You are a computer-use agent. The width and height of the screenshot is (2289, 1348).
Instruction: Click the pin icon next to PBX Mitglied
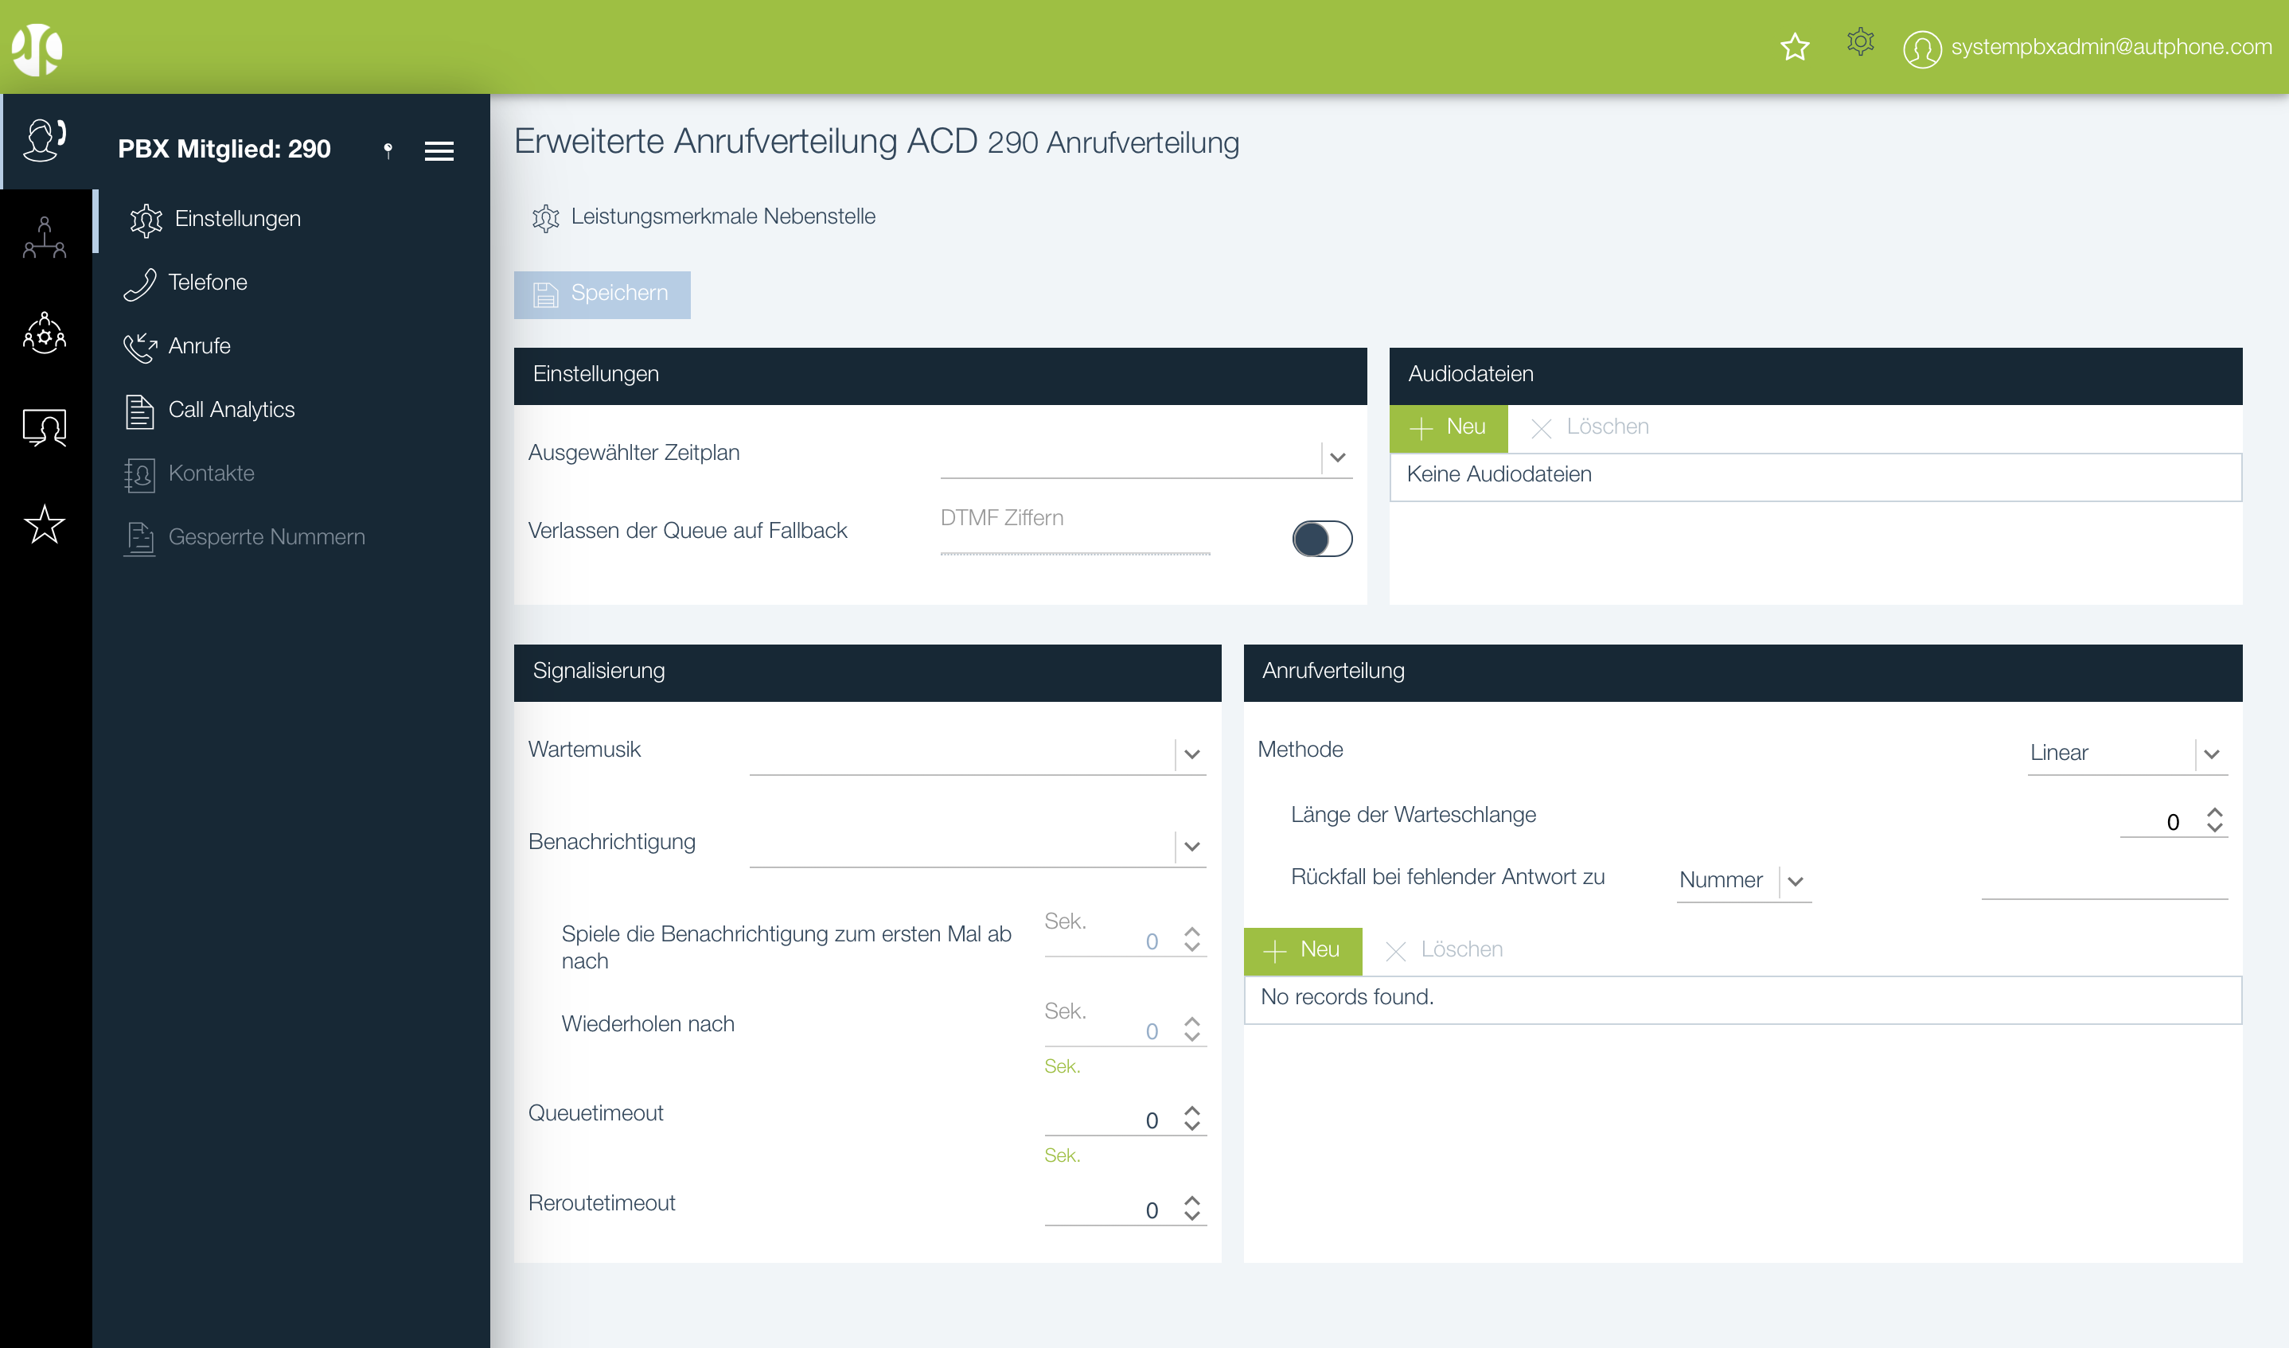point(388,150)
